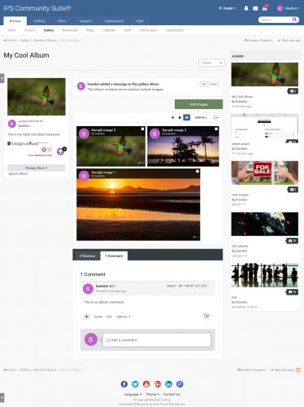Open the Follow button for this album

click(211, 63)
